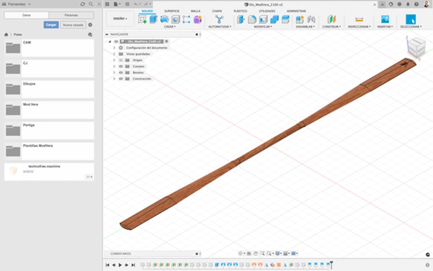This screenshot has height=271, width=433.
Task: Search in the data panel
Action: [91, 4]
